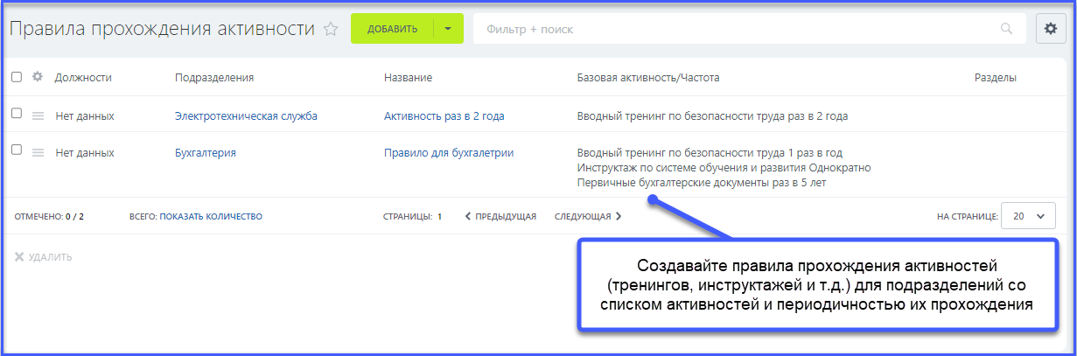This screenshot has height=356, width=1077.
Task: Click Показать количество link
Action: point(211,216)
